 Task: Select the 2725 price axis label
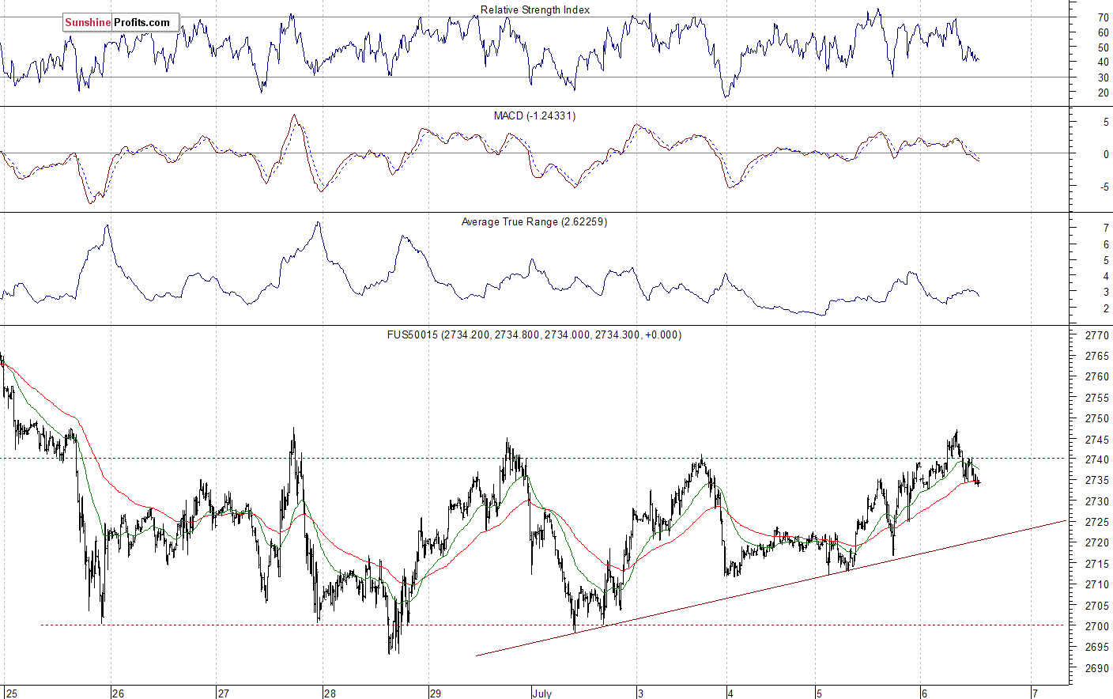[1097, 523]
